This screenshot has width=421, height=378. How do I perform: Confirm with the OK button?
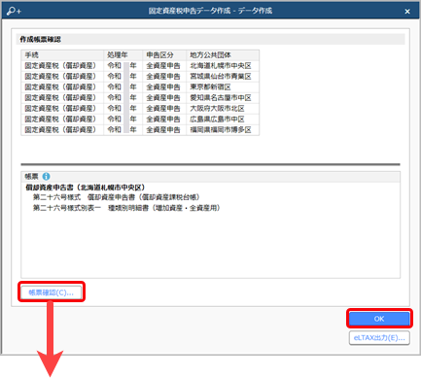(379, 319)
